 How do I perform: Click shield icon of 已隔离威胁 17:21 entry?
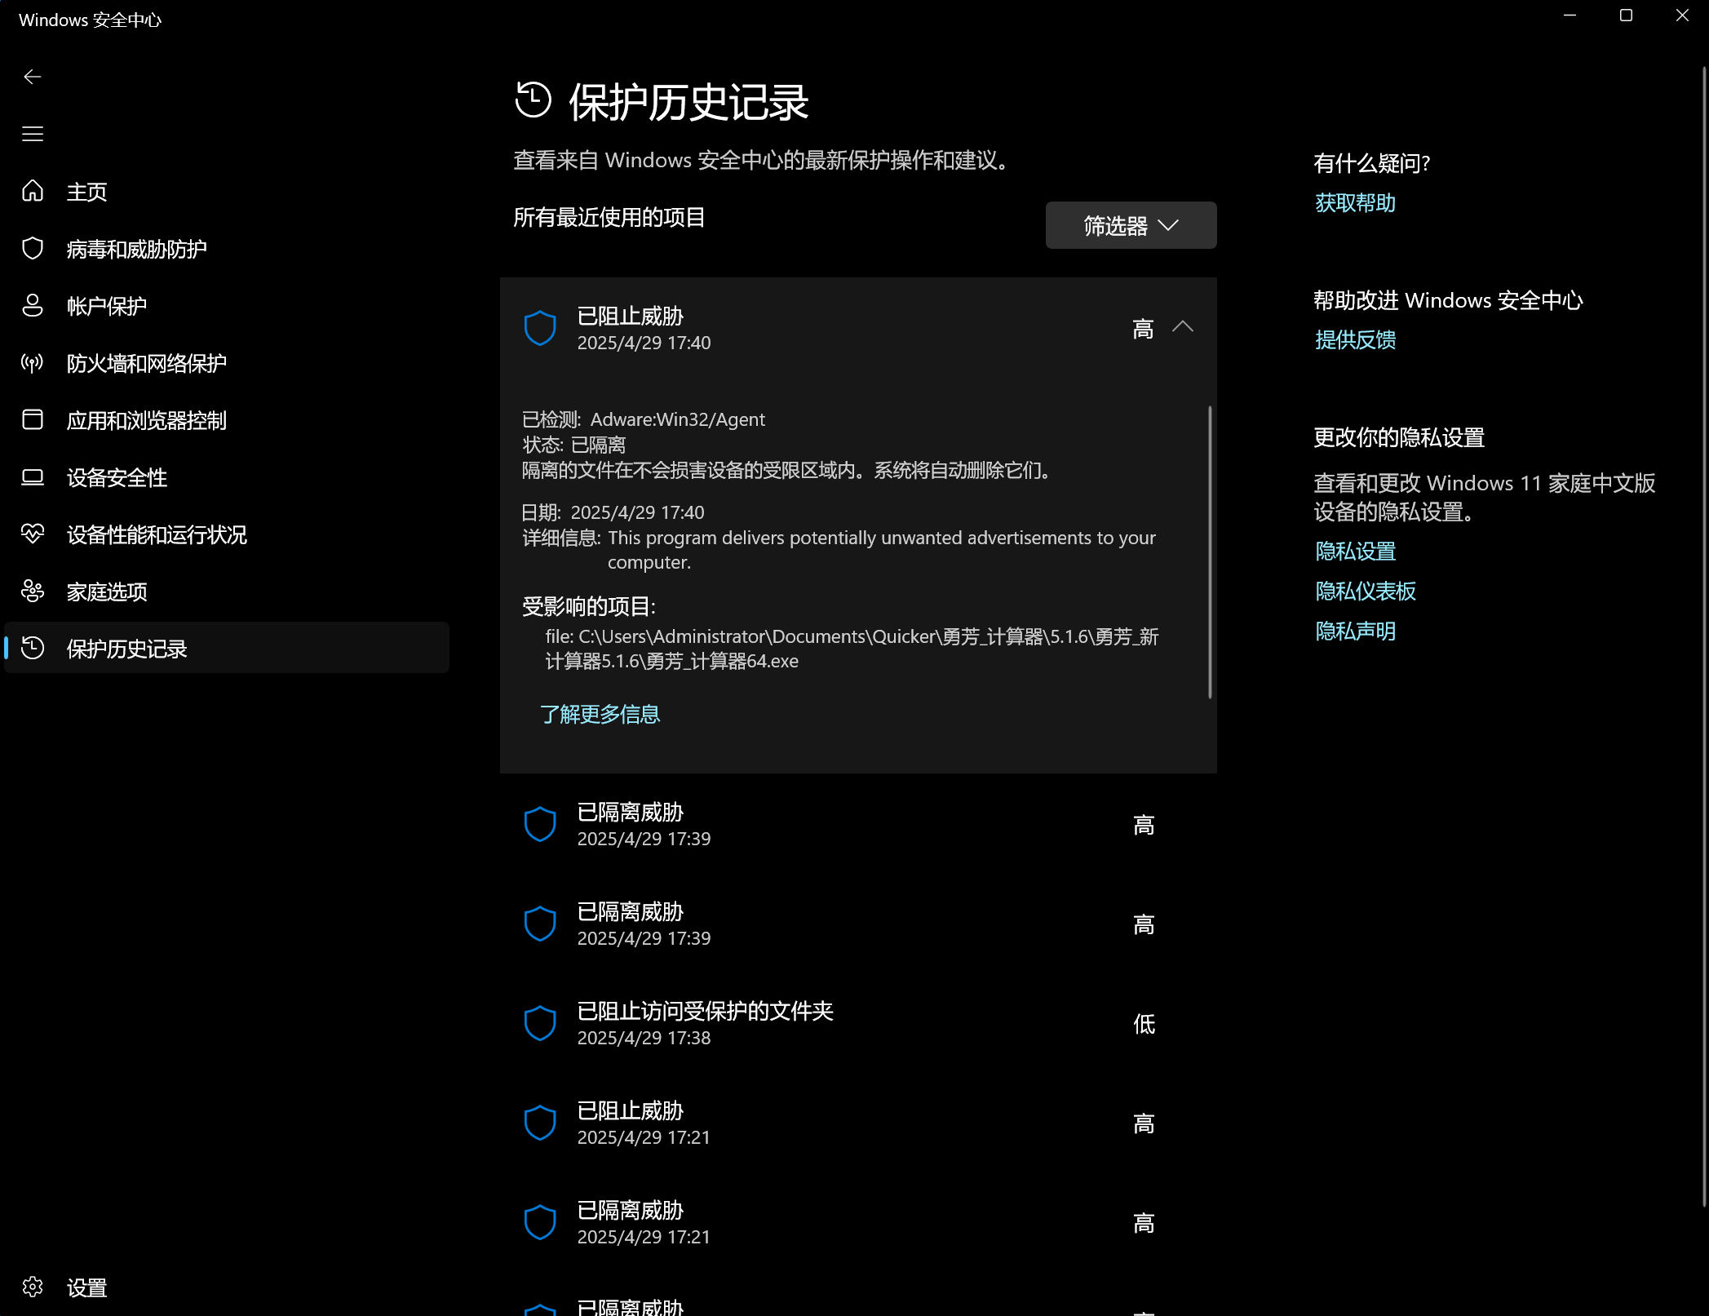pyautogui.click(x=540, y=1222)
